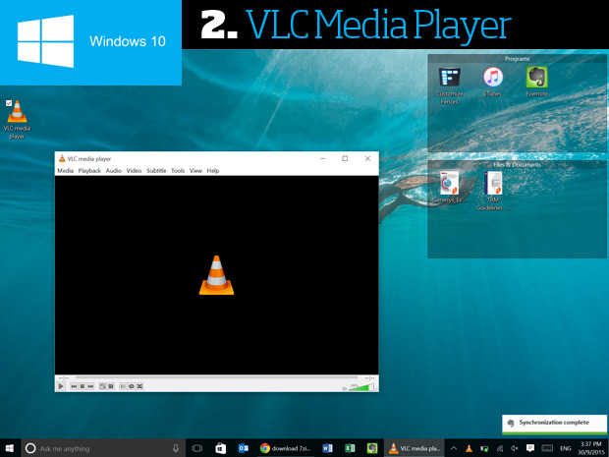Click the remaining time label in VLC
The image size is (609, 457).
tap(369, 377)
